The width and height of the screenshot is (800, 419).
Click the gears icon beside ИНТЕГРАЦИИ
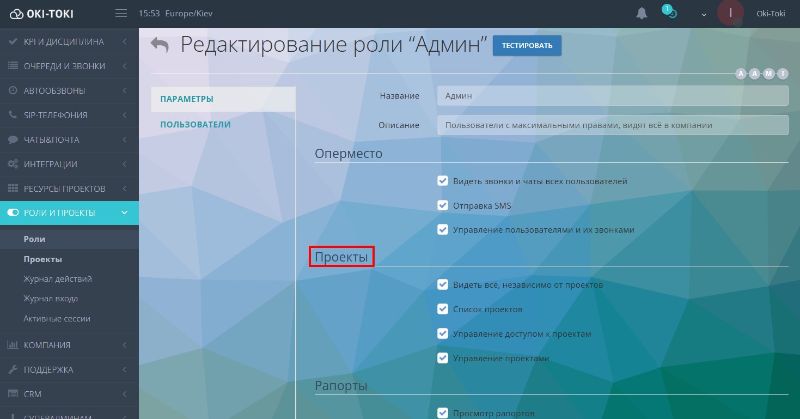pyautogui.click(x=13, y=164)
